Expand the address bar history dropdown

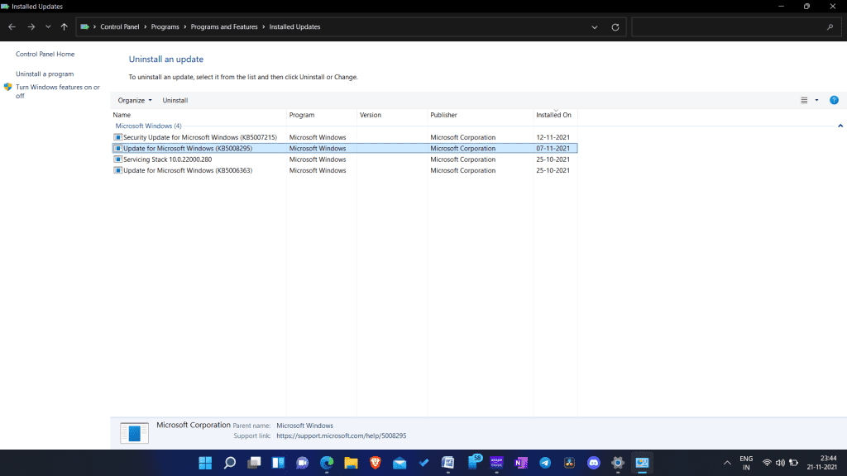coord(594,26)
